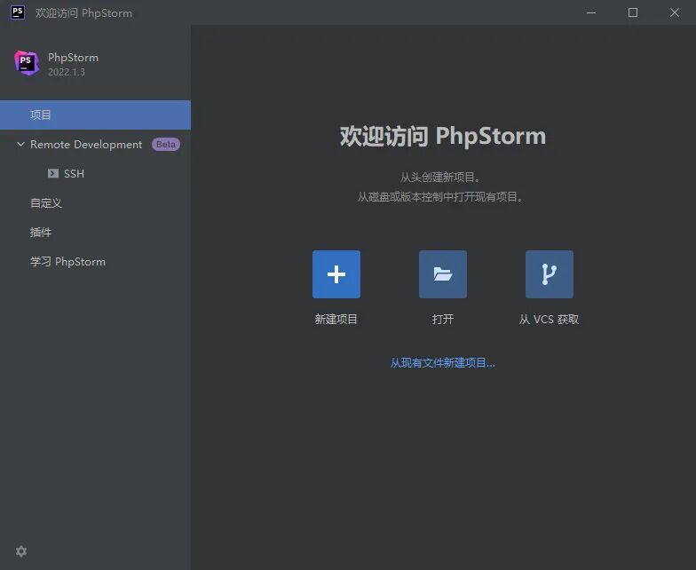Click the SSH terminal icon
This screenshot has height=570, width=696.
[x=53, y=173]
